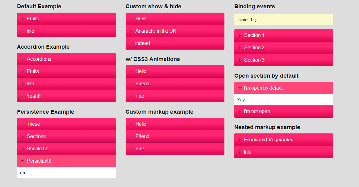Expand Fruits section in Default Example

66,19
